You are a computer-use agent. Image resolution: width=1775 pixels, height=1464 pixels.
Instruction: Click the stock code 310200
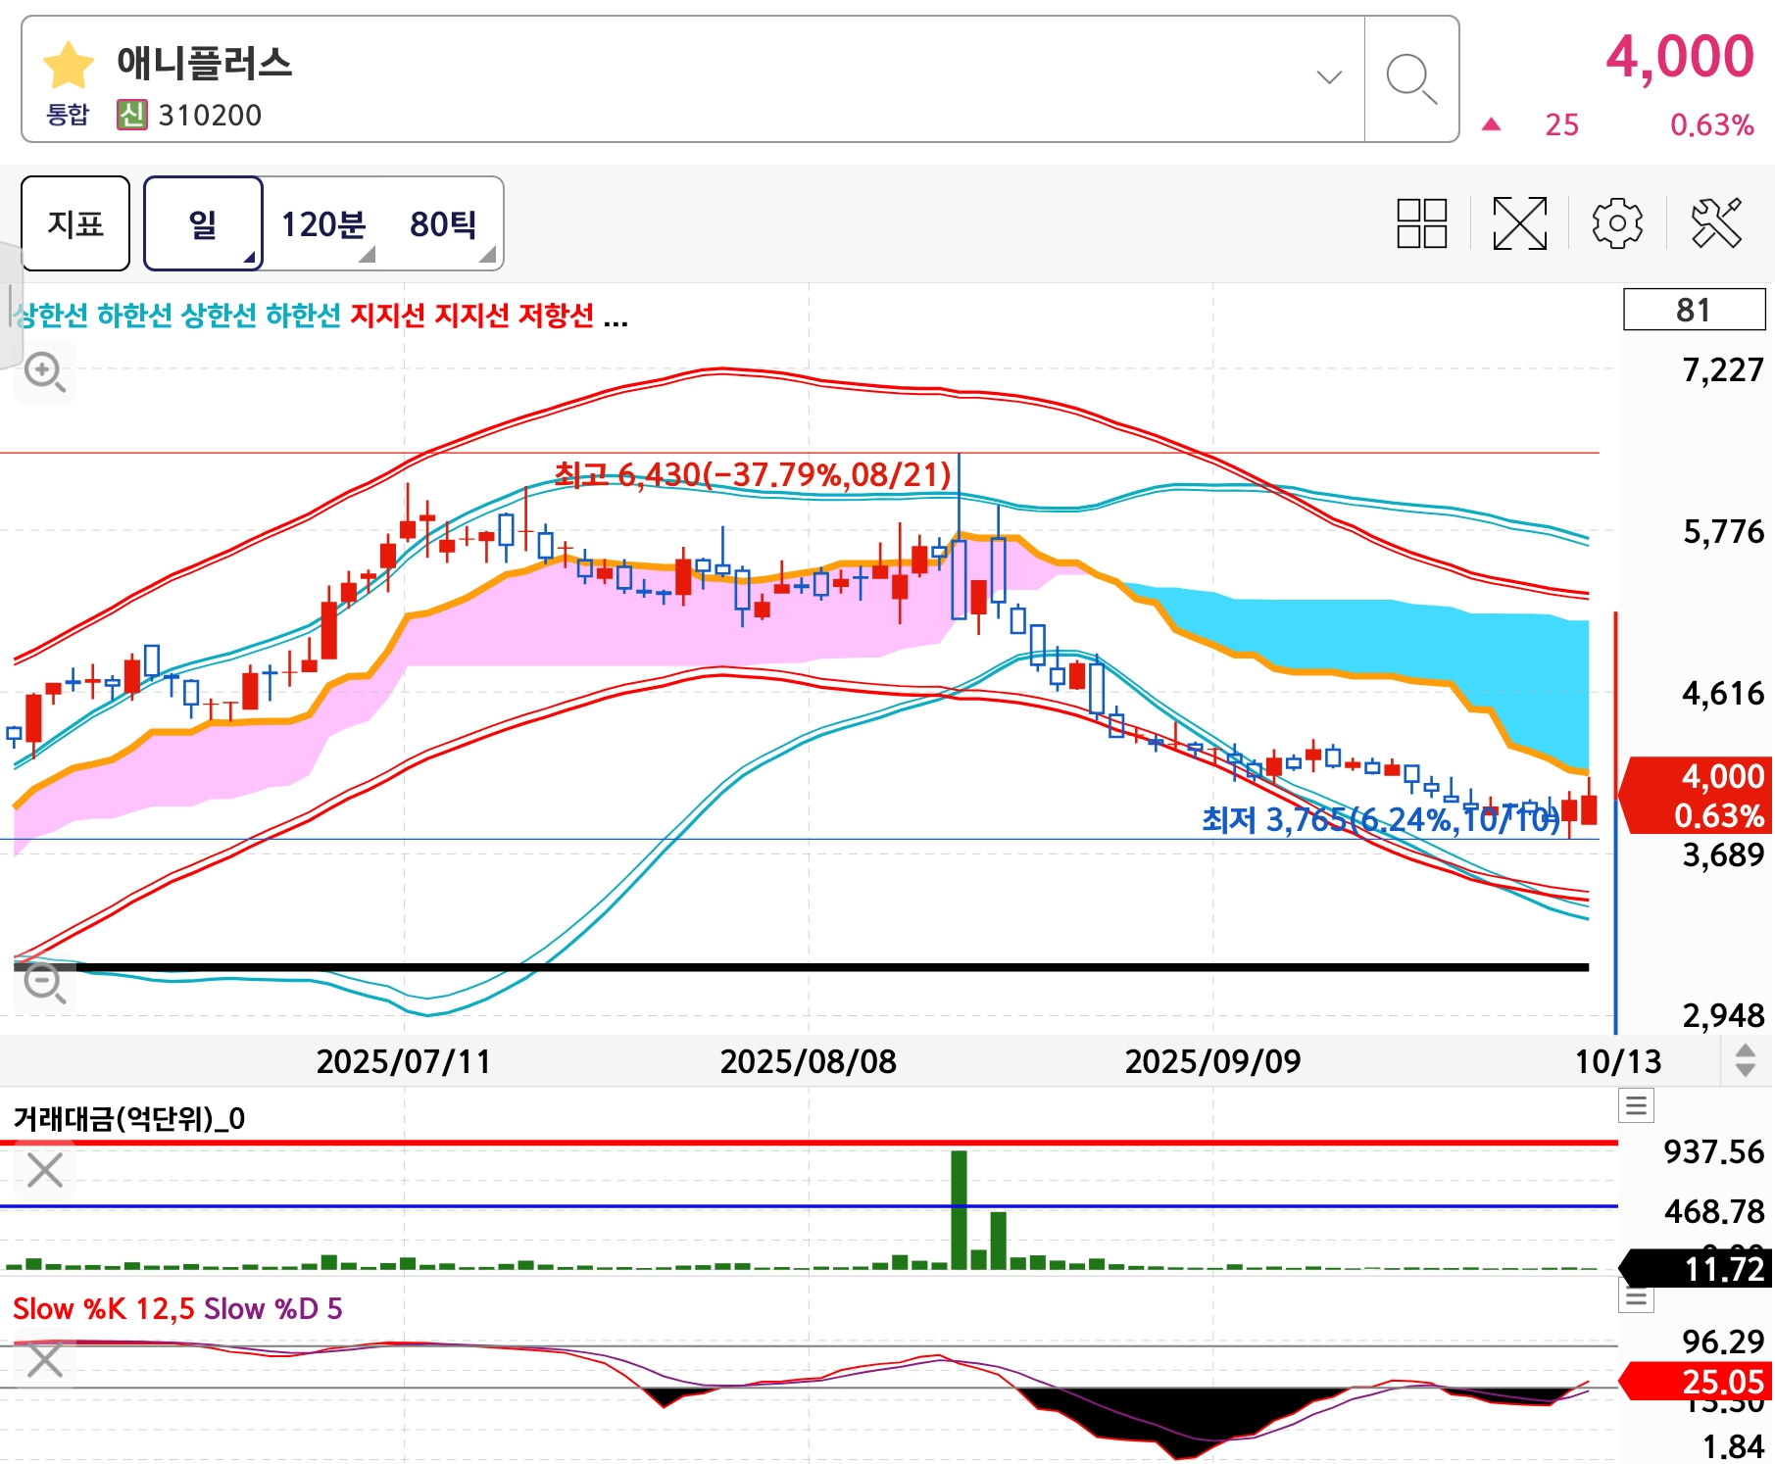[210, 116]
